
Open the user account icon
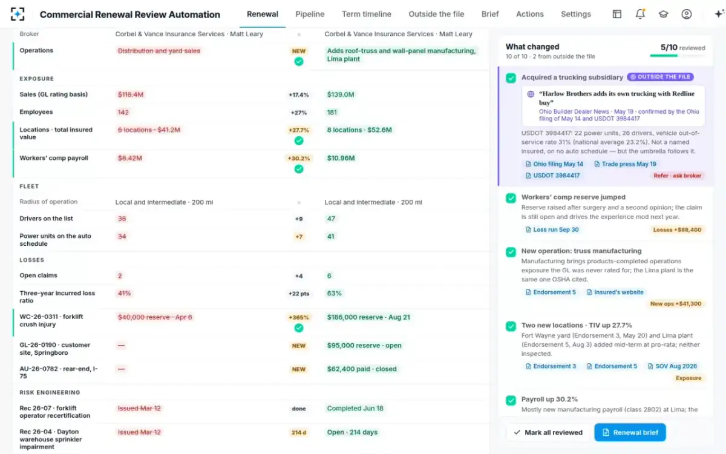point(686,14)
